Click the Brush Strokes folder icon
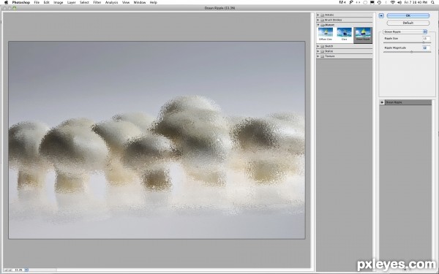The image size is (439, 274). [322, 20]
